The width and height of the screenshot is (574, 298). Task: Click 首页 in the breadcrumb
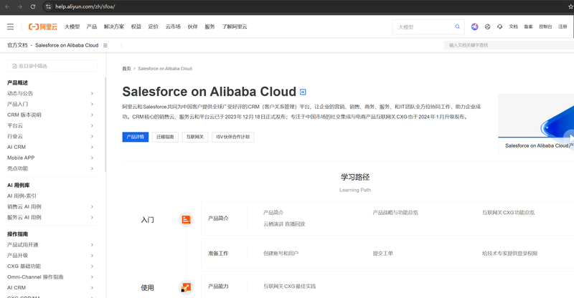126,69
